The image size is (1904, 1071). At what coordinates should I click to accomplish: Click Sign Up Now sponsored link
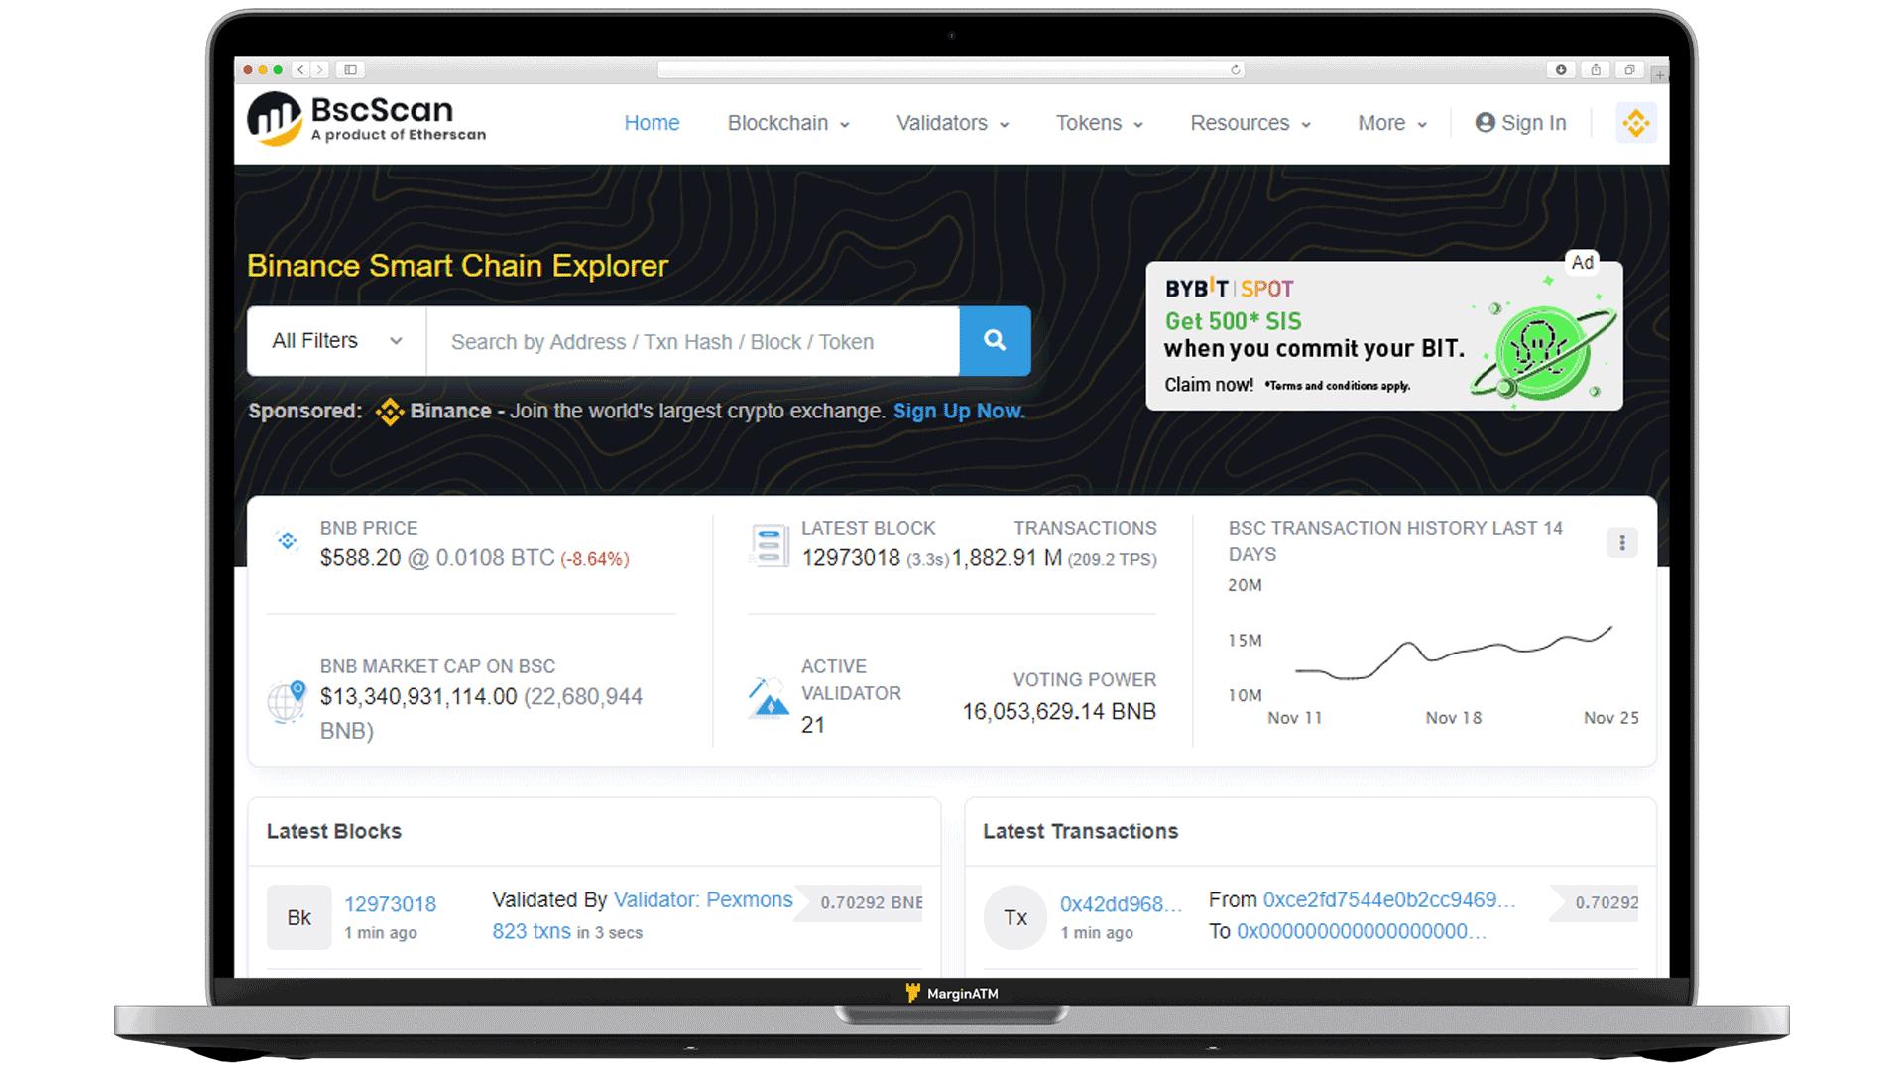pos(959,411)
